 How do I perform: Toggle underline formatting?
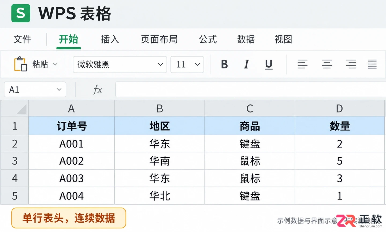pos(269,64)
